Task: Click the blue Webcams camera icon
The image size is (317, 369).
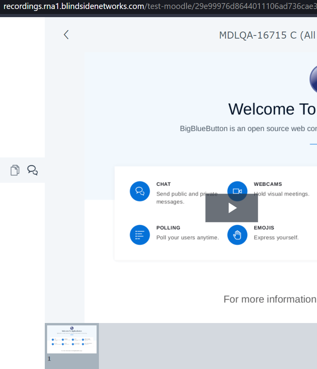Action: point(237,191)
